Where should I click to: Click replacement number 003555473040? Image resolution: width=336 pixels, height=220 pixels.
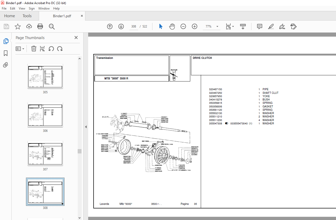point(239,123)
